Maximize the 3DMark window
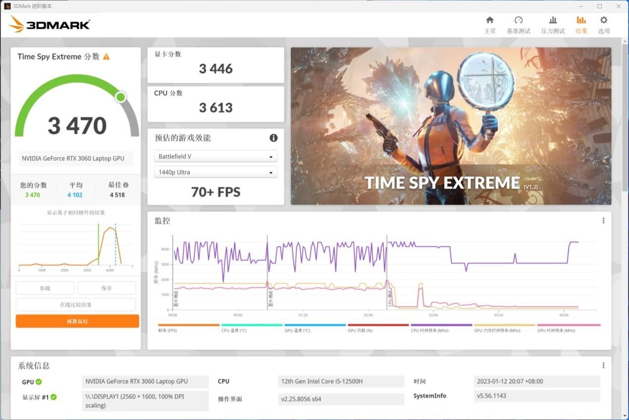Image resolution: width=629 pixels, height=420 pixels. tap(599, 6)
